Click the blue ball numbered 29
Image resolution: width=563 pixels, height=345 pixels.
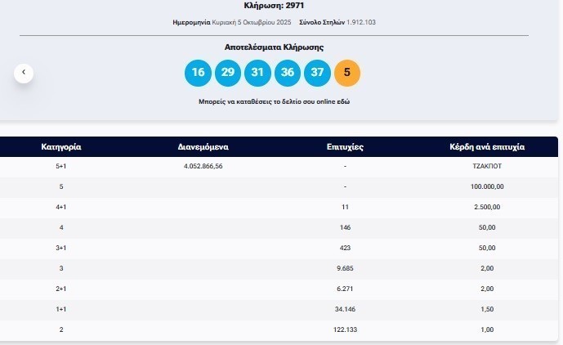coord(228,73)
